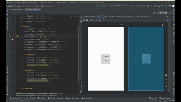Image resolution: width=181 pixels, height=102 pixels.
Task: Open the API level 33 dropdown
Action: [x=119, y=16]
